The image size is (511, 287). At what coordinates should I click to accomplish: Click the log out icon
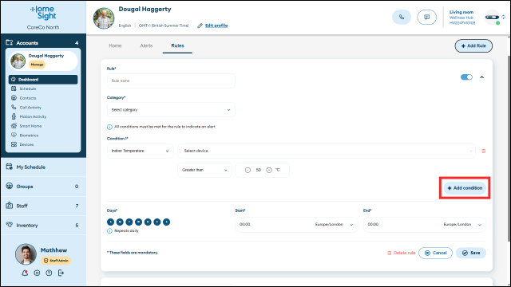click(x=61, y=273)
